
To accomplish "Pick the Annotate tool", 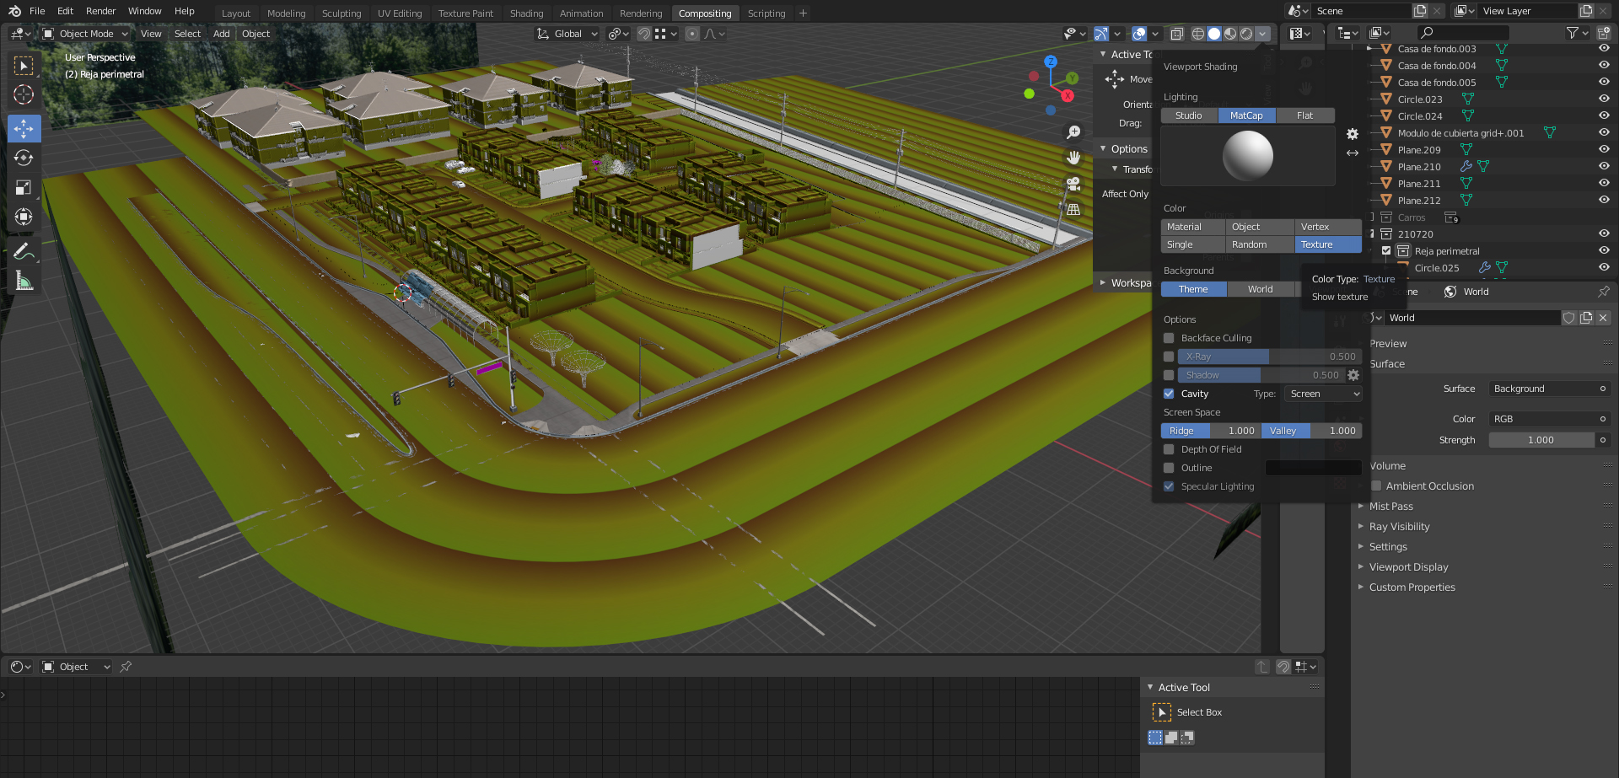I will pyautogui.click(x=24, y=251).
